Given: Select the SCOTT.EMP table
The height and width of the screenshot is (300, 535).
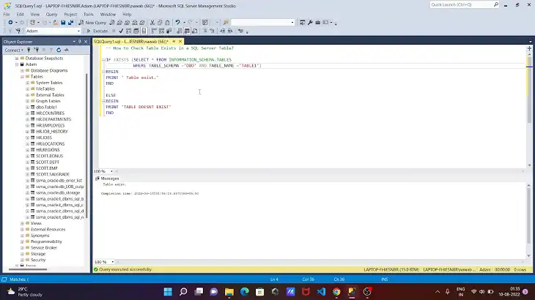Looking at the screenshot, I should click(47, 168).
